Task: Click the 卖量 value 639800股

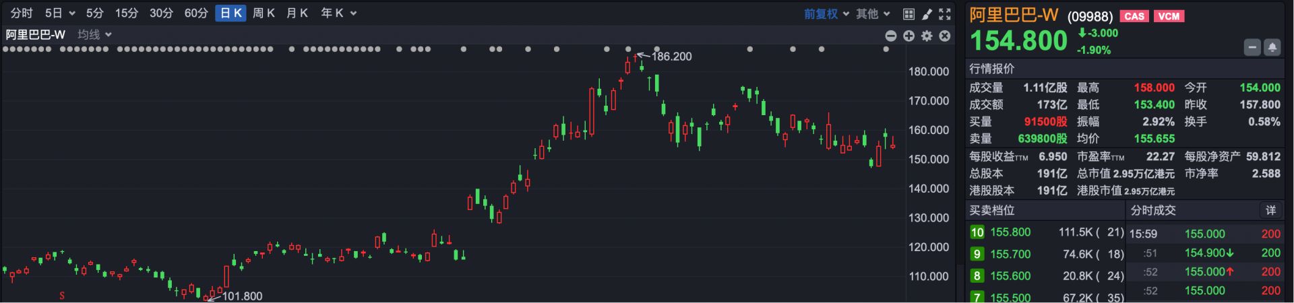Action: (1043, 139)
